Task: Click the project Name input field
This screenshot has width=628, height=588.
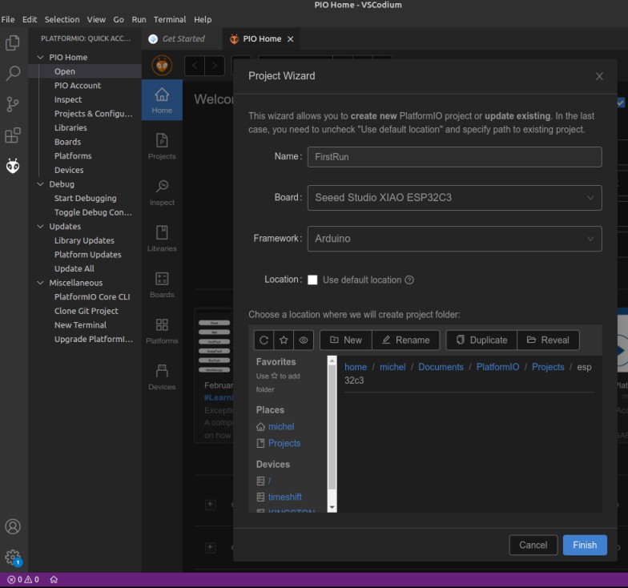Action: pos(454,157)
